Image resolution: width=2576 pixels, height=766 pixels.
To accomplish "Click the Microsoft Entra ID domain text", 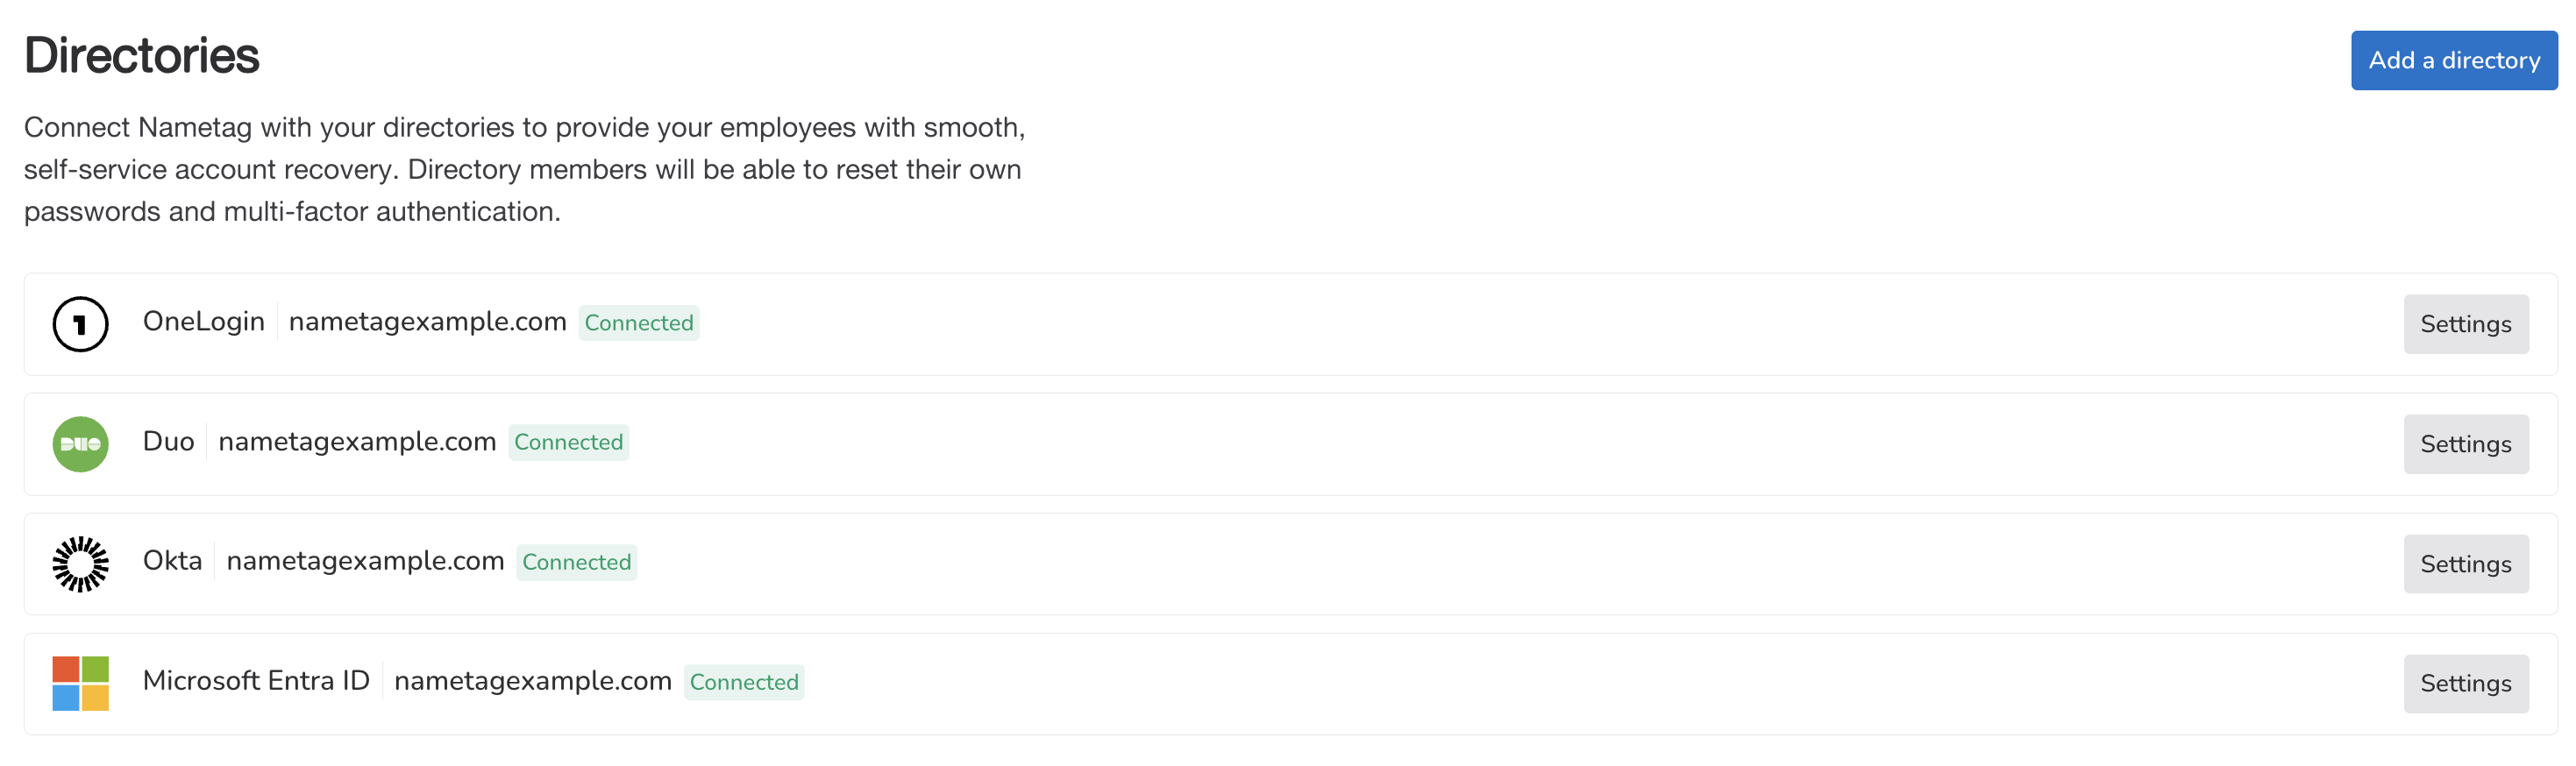I will pos(532,681).
